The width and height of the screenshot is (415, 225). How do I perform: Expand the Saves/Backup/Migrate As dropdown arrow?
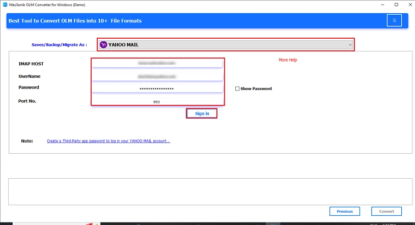click(x=350, y=45)
